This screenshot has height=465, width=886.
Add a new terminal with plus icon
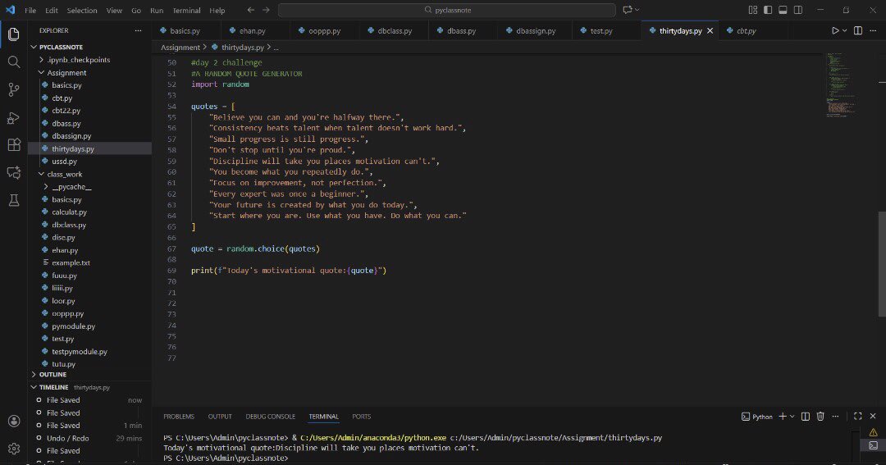pyautogui.click(x=783, y=417)
